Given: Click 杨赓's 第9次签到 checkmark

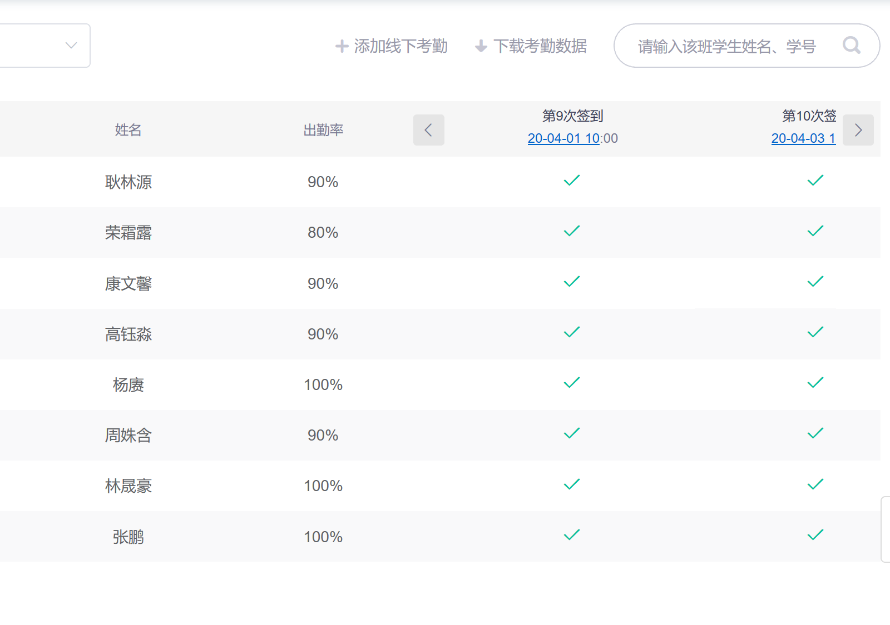Looking at the screenshot, I should tap(572, 383).
